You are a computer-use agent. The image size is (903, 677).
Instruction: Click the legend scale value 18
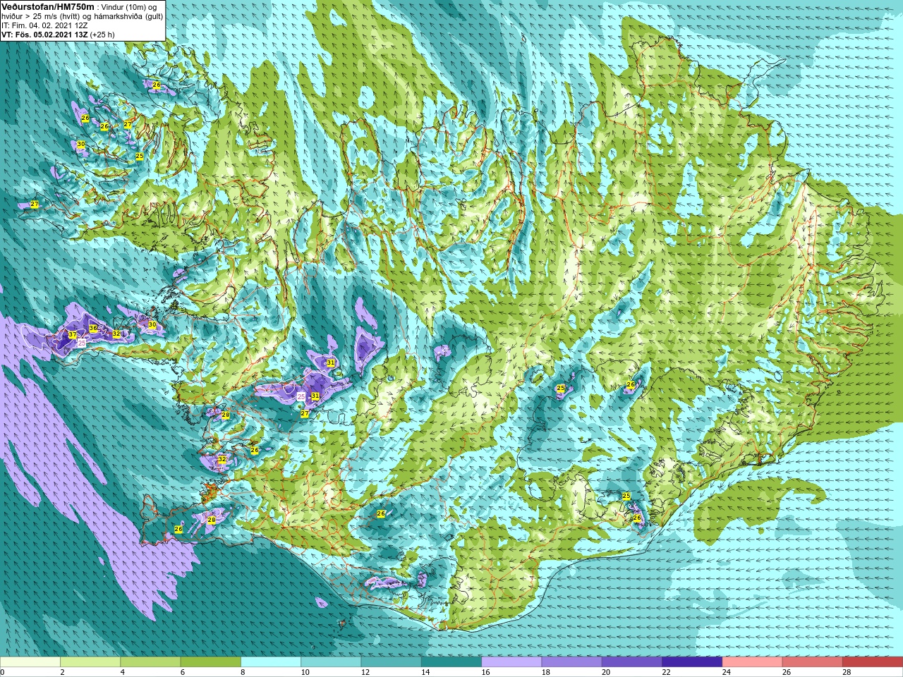pyautogui.click(x=546, y=672)
